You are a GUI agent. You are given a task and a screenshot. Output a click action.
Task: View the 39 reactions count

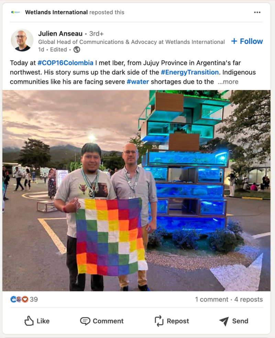[34, 299]
